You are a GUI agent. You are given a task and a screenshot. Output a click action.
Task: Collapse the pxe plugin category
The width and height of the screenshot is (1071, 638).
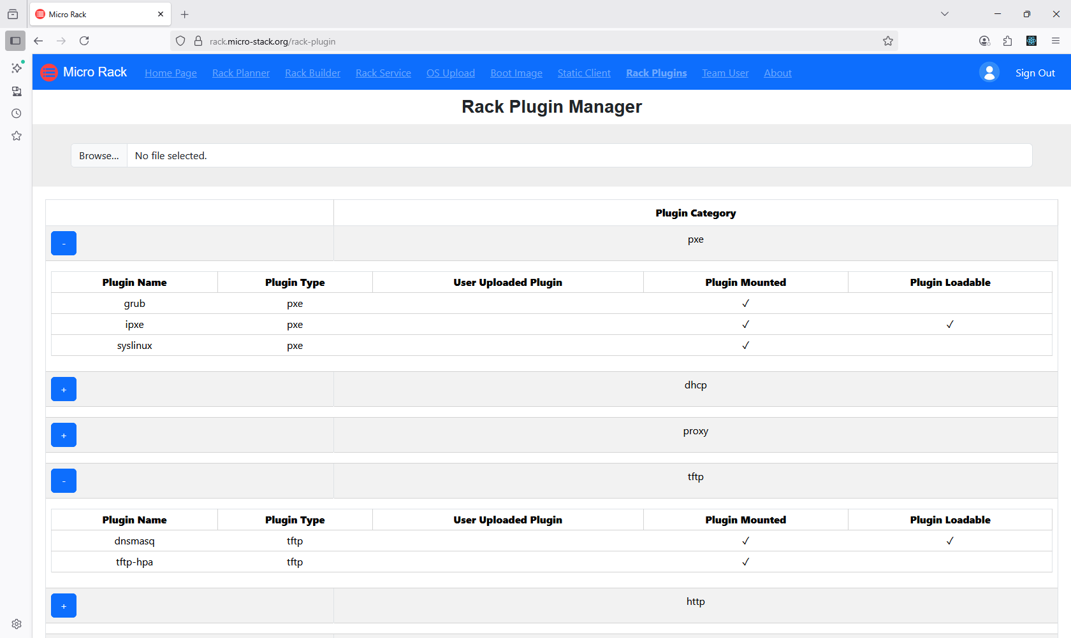[63, 243]
